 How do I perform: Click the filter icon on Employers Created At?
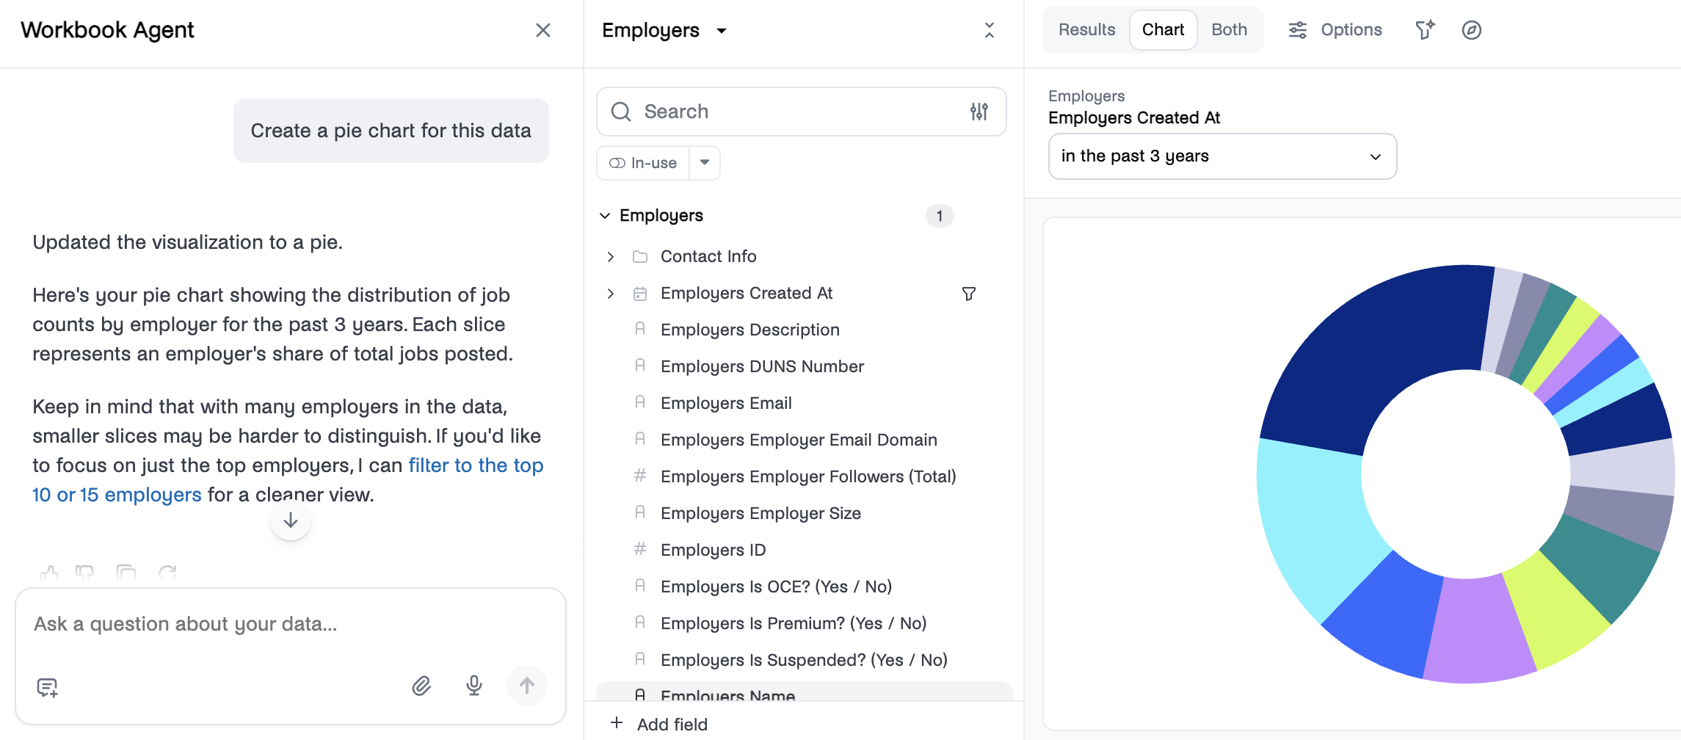(x=969, y=294)
